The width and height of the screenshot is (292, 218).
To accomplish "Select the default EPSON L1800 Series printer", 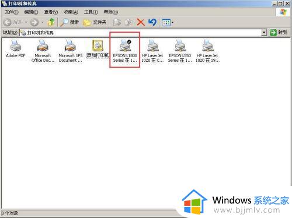I will click(x=125, y=51).
